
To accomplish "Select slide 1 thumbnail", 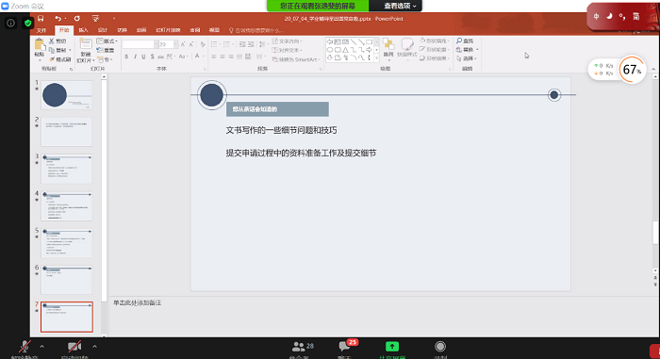I will coord(67,94).
